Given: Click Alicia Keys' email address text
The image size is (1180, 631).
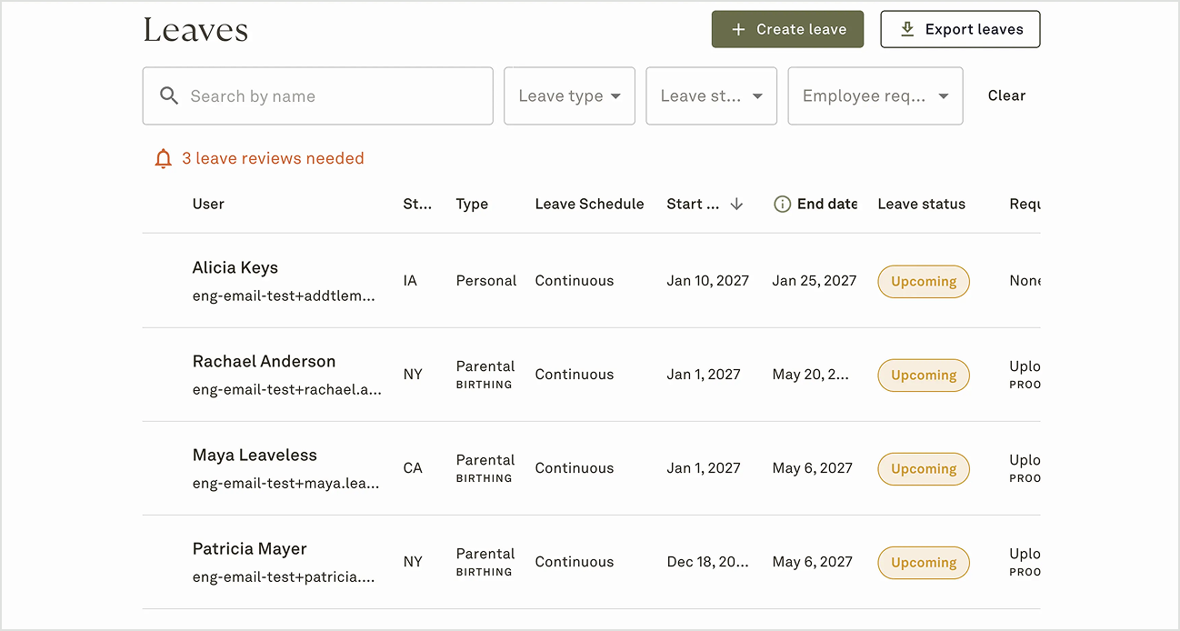Looking at the screenshot, I should (x=284, y=296).
